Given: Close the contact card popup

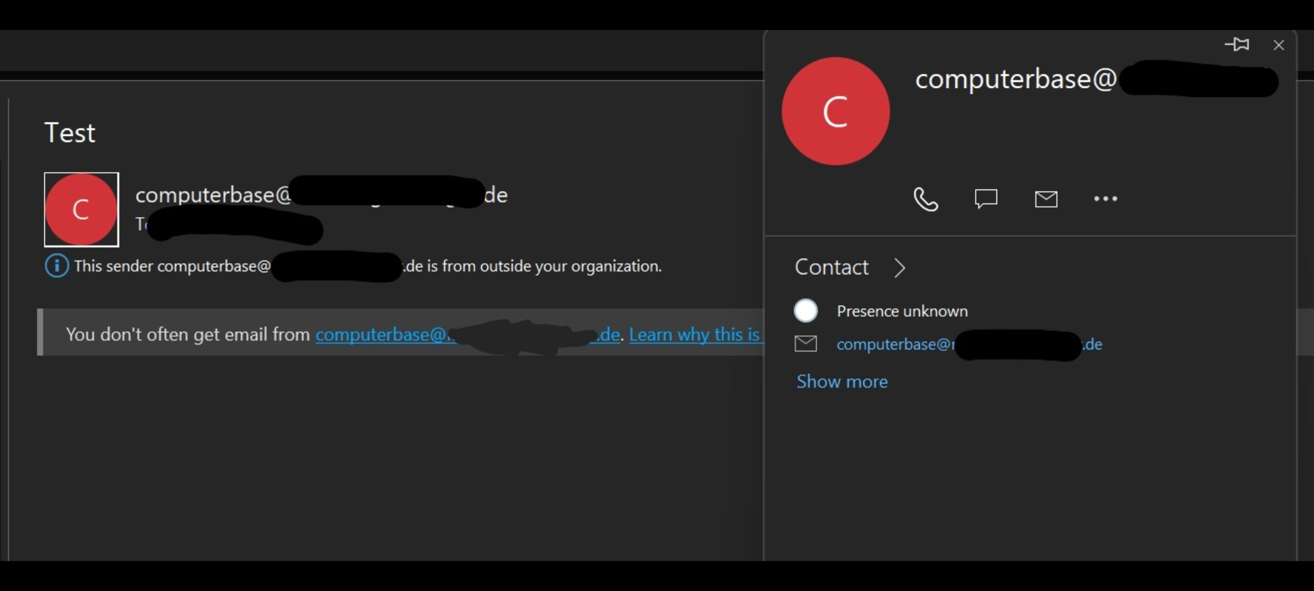Looking at the screenshot, I should 1278,46.
